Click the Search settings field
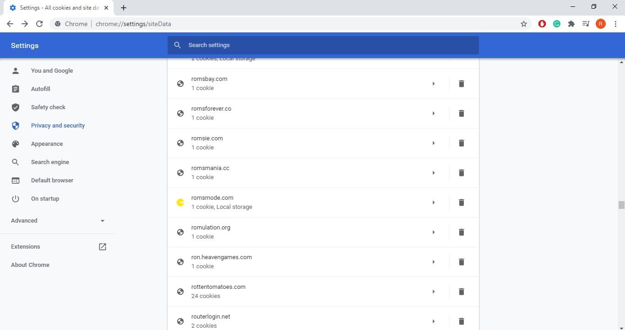Image resolution: width=625 pixels, height=330 pixels. [323, 45]
